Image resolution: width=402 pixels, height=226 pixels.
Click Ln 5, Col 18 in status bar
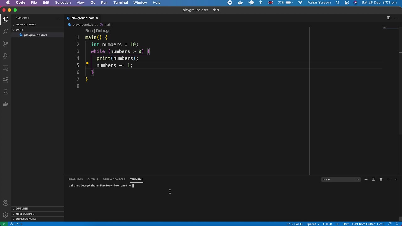(x=295, y=224)
